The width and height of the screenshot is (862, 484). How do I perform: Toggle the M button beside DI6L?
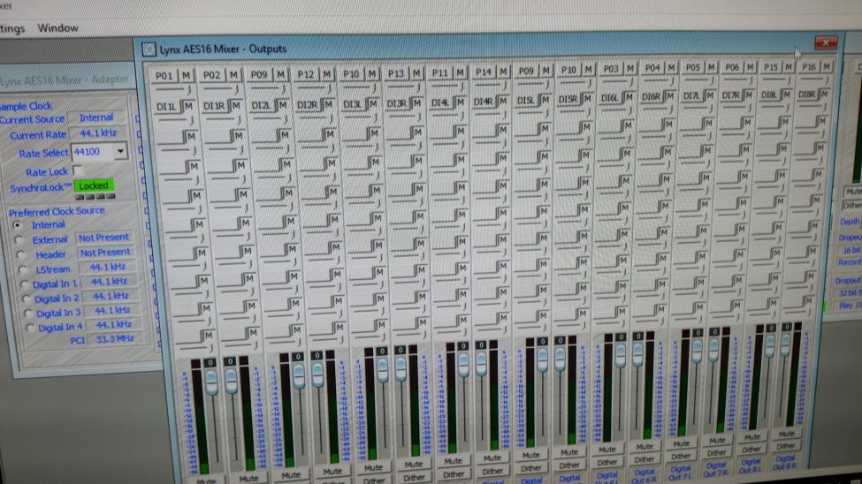(x=629, y=97)
